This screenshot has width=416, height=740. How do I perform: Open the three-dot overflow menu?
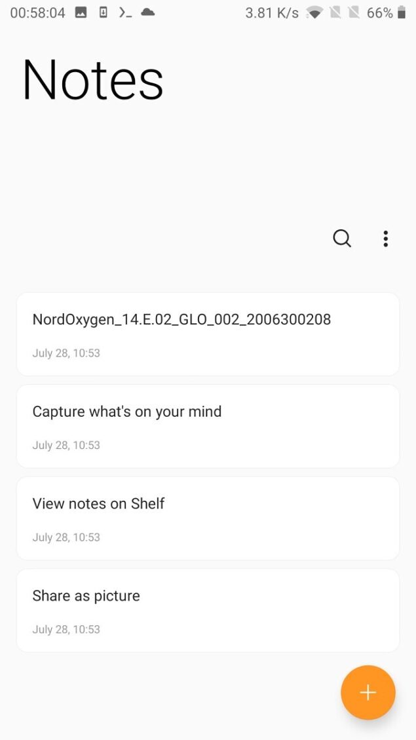coord(385,239)
